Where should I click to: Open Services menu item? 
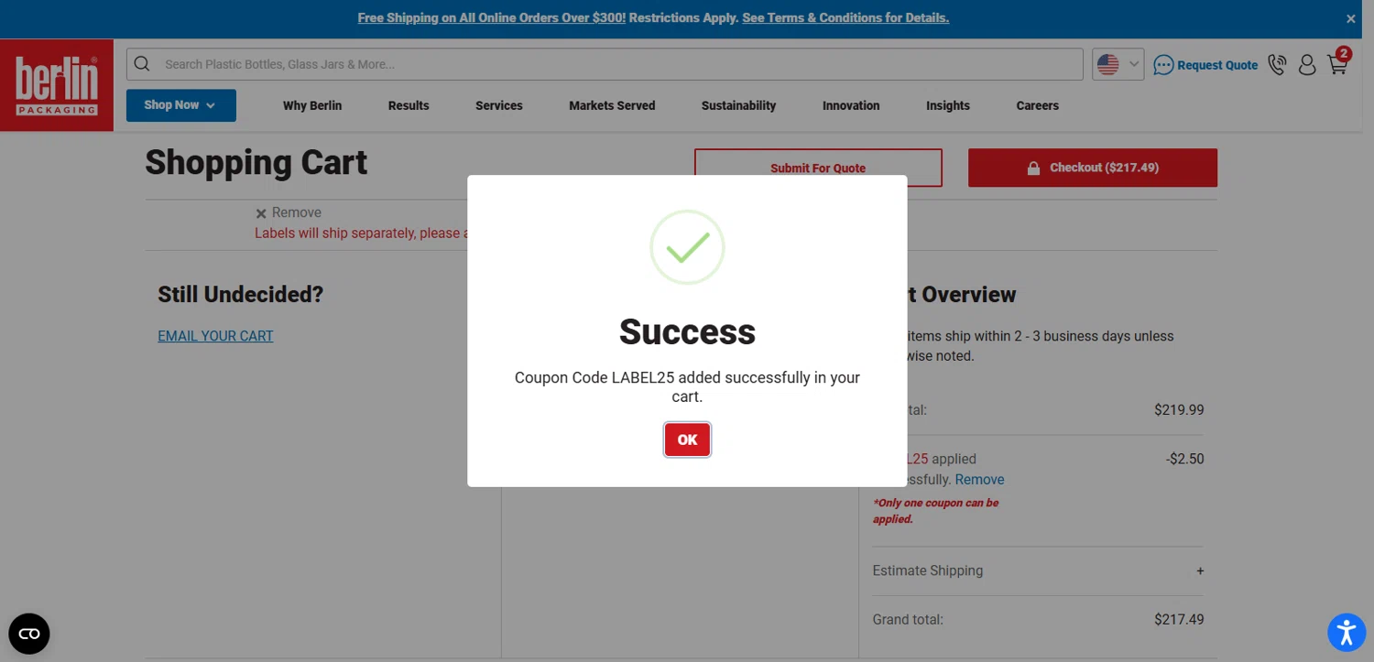[x=499, y=105]
